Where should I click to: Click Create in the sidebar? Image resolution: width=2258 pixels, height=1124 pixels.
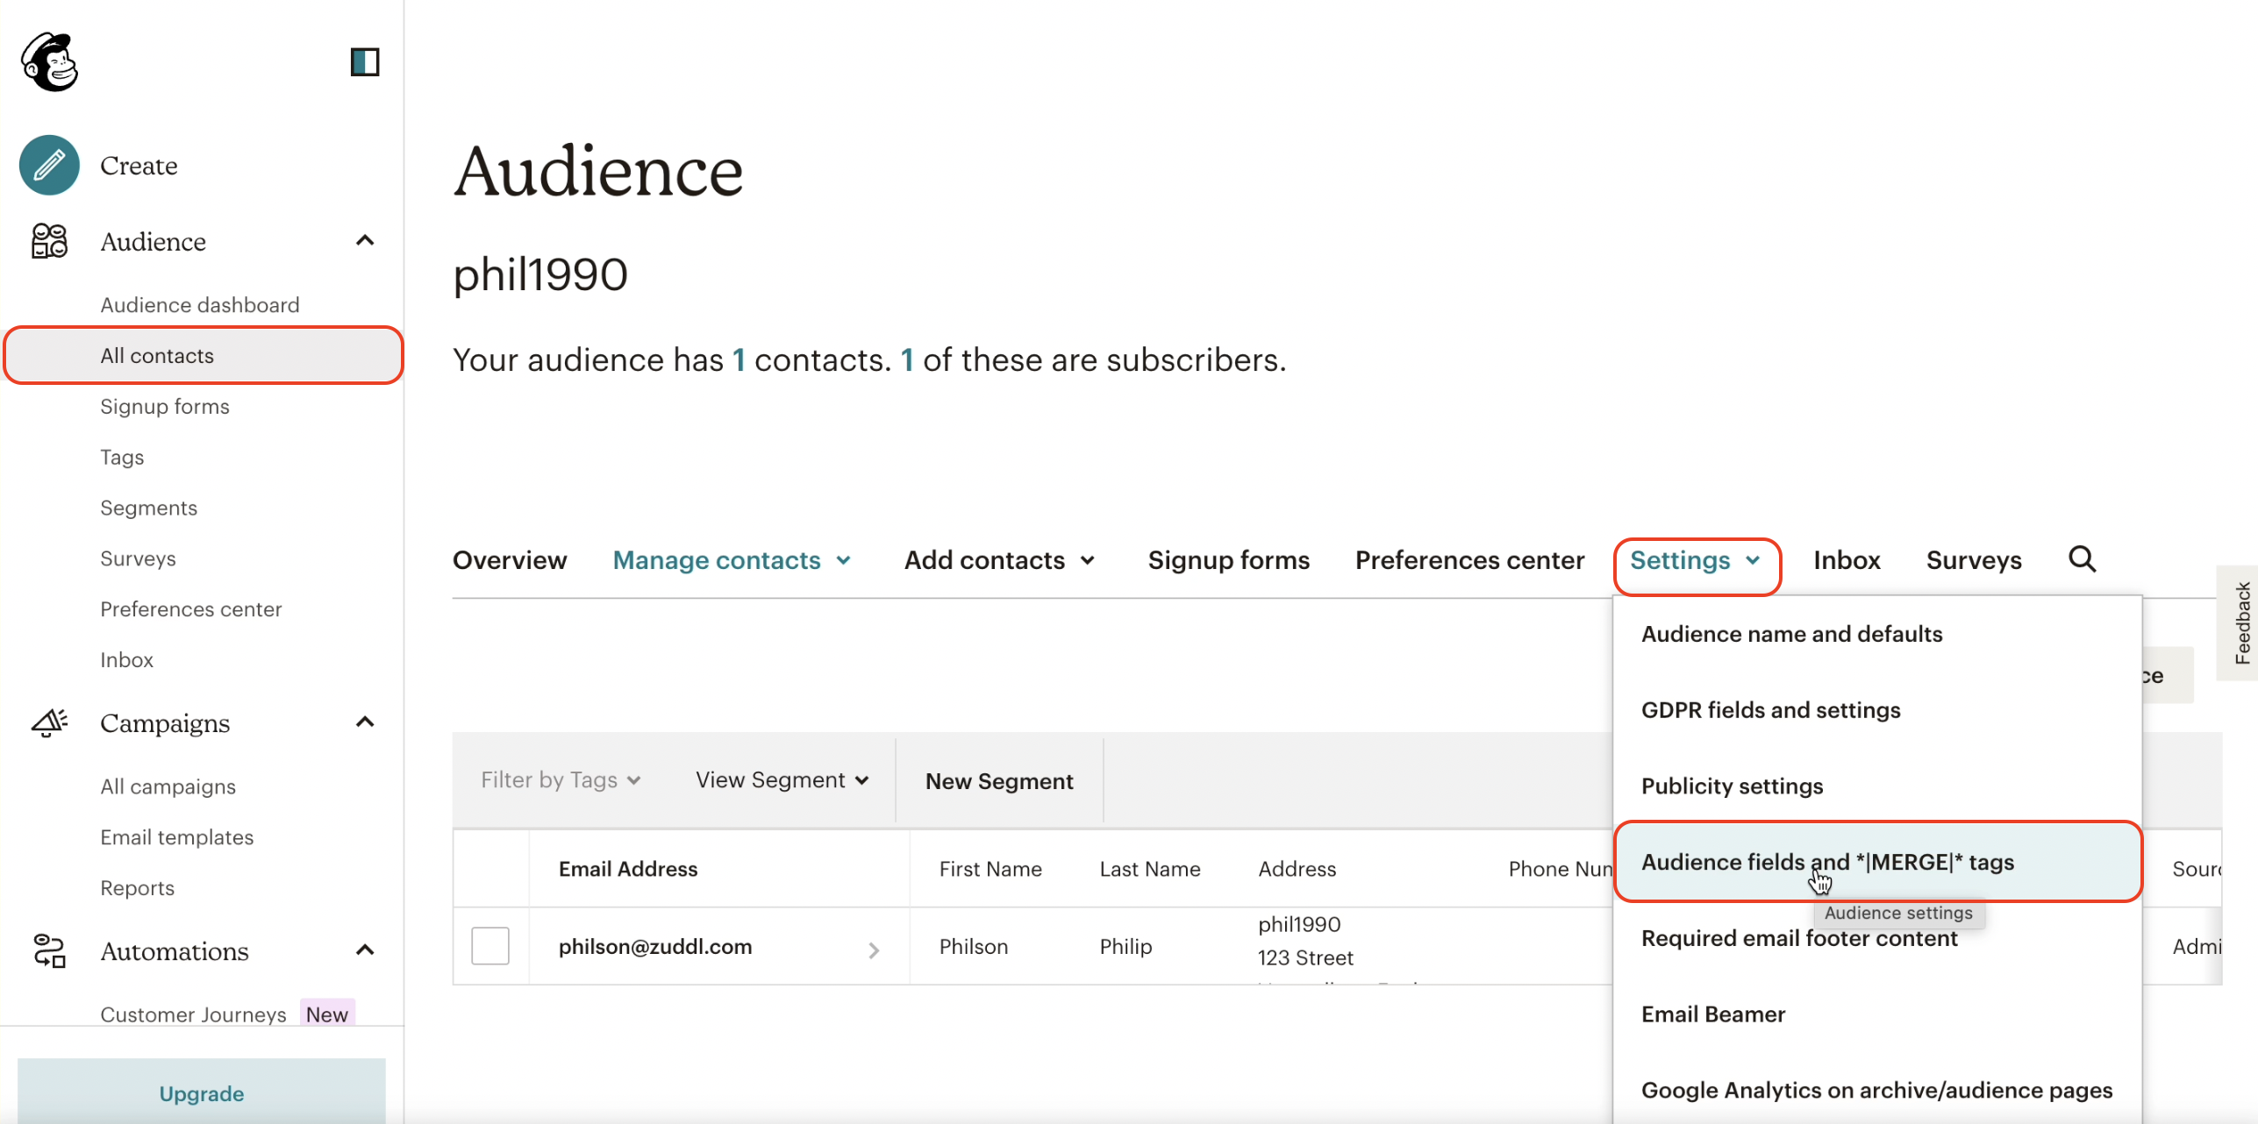(x=139, y=165)
